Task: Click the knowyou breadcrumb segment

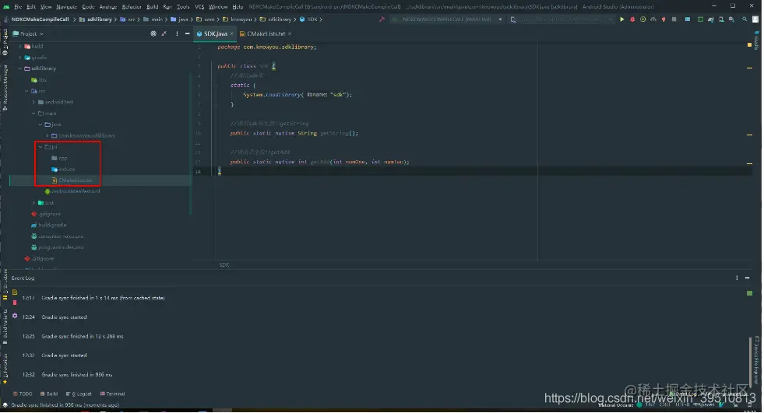Action: click(241, 19)
